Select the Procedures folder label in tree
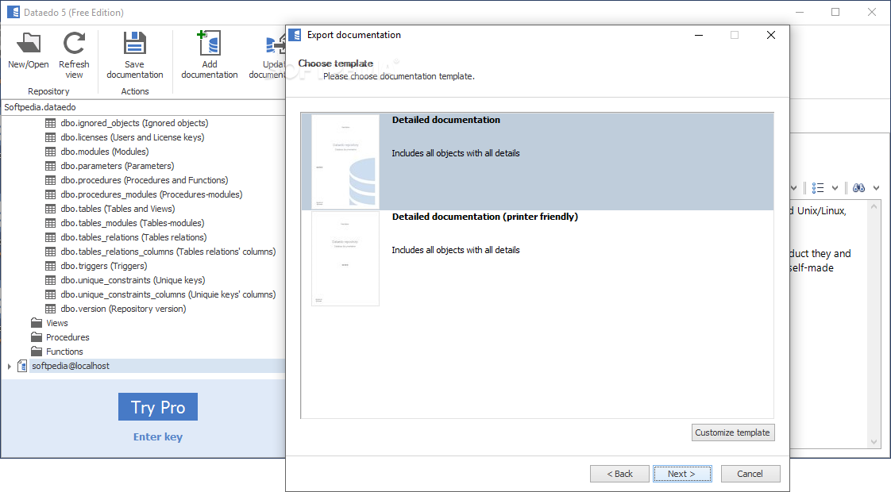The image size is (891, 492). click(67, 337)
